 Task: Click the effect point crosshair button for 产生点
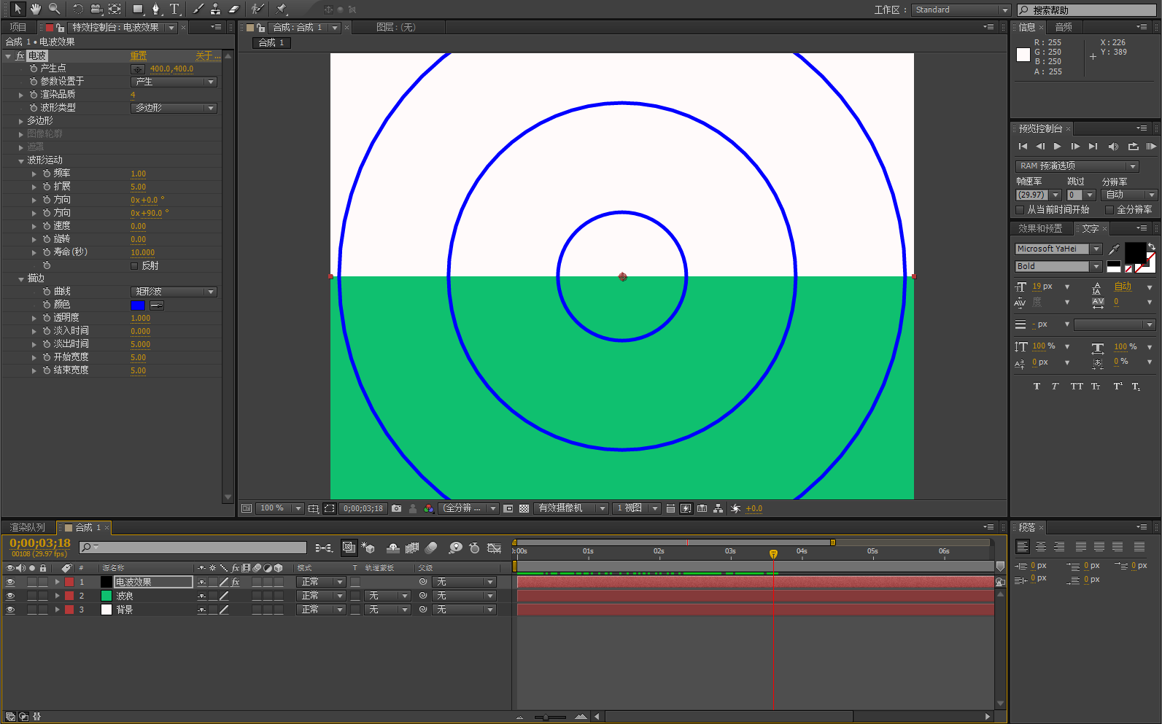coord(137,69)
